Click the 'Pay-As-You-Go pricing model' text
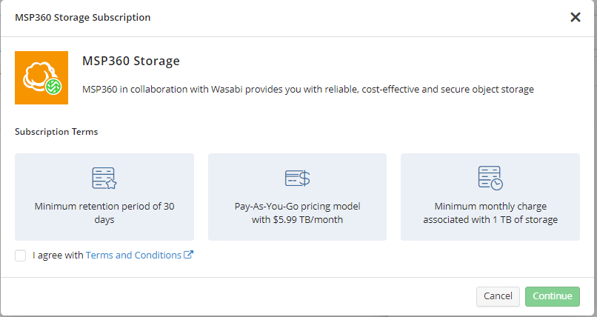The image size is (597, 317). tap(297, 206)
